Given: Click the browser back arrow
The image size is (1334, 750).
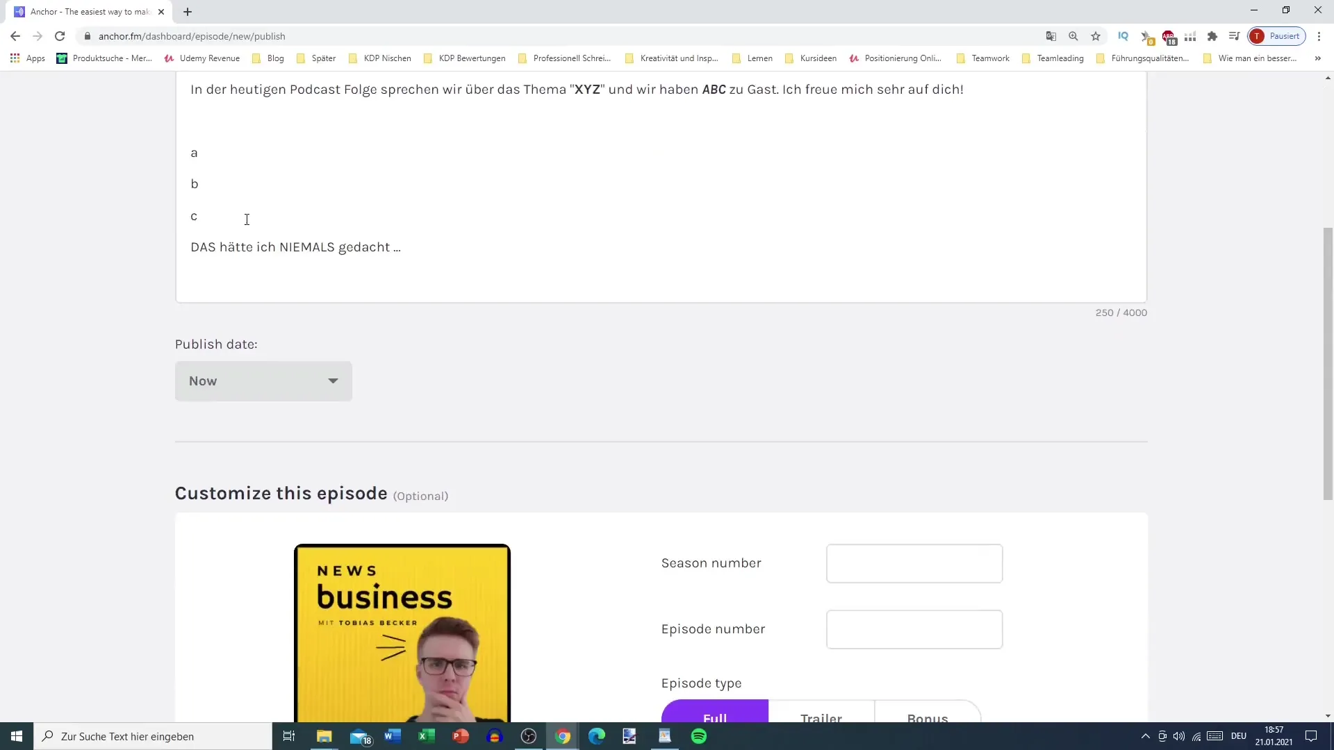Looking at the screenshot, I should pos(15,36).
